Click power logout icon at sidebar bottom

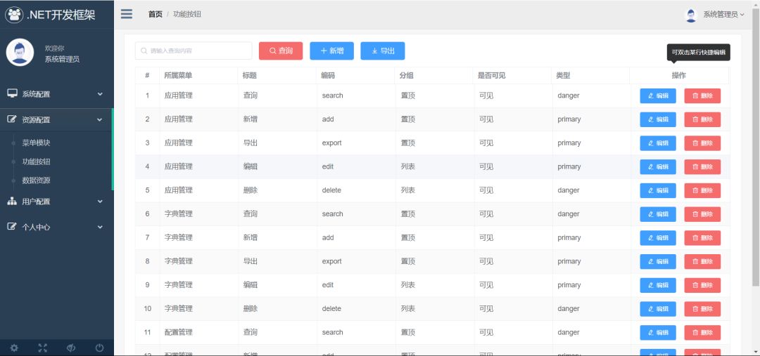pyautogui.click(x=99, y=348)
